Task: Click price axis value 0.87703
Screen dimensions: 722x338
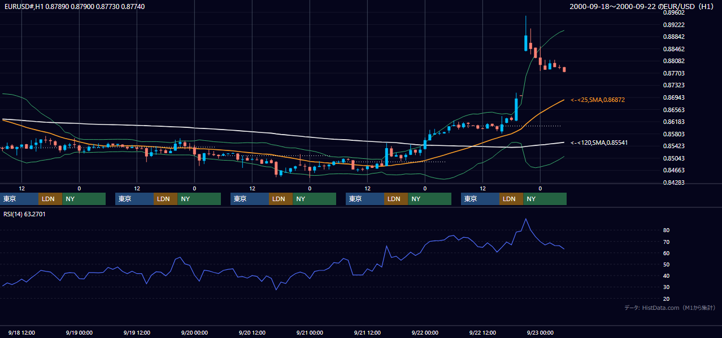Action: [673, 73]
